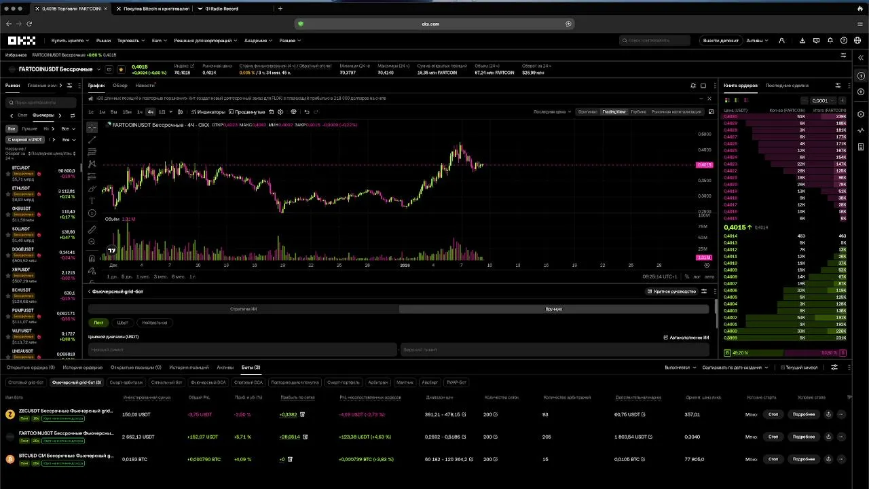This screenshot has width=869, height=489.
Task: Open the header Assets dropdown
Action: pyautogui.click(x=757, y=41)
